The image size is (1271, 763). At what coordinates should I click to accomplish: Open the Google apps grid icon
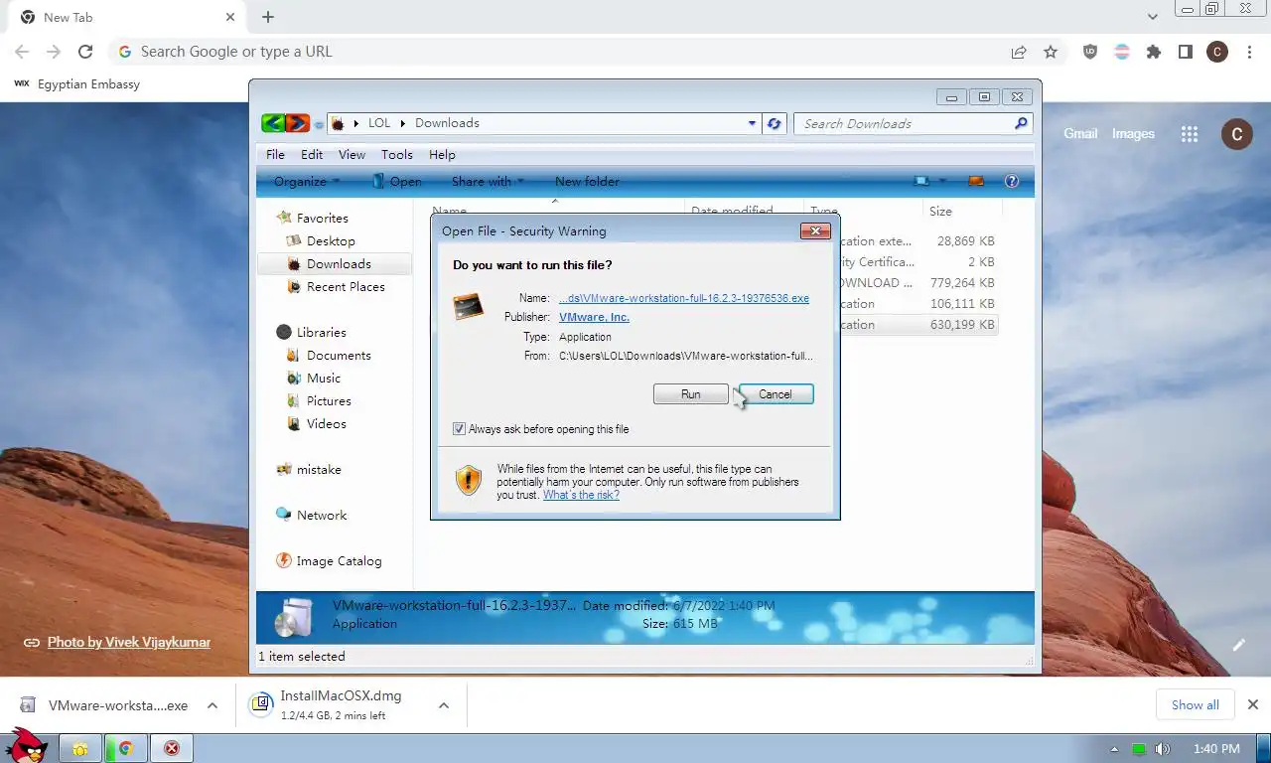(1190, 134)
